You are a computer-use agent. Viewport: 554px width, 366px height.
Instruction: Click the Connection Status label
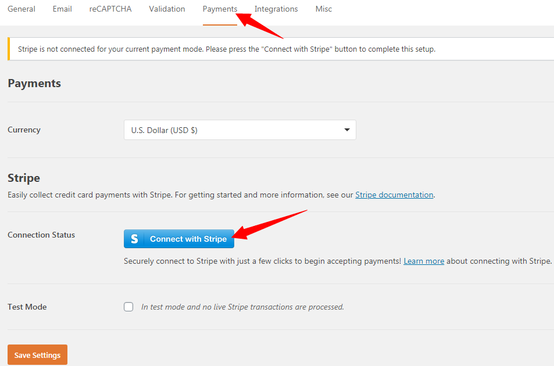coord(41,235)
